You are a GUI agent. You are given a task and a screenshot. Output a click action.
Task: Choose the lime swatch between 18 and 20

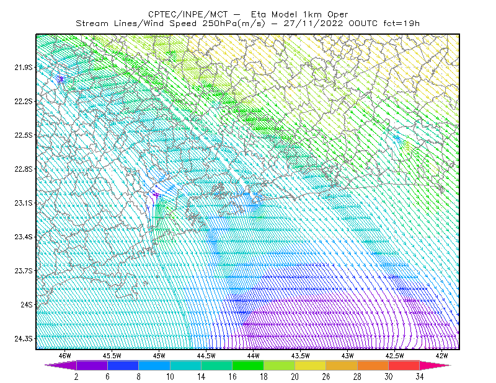[x=279, y=366]
